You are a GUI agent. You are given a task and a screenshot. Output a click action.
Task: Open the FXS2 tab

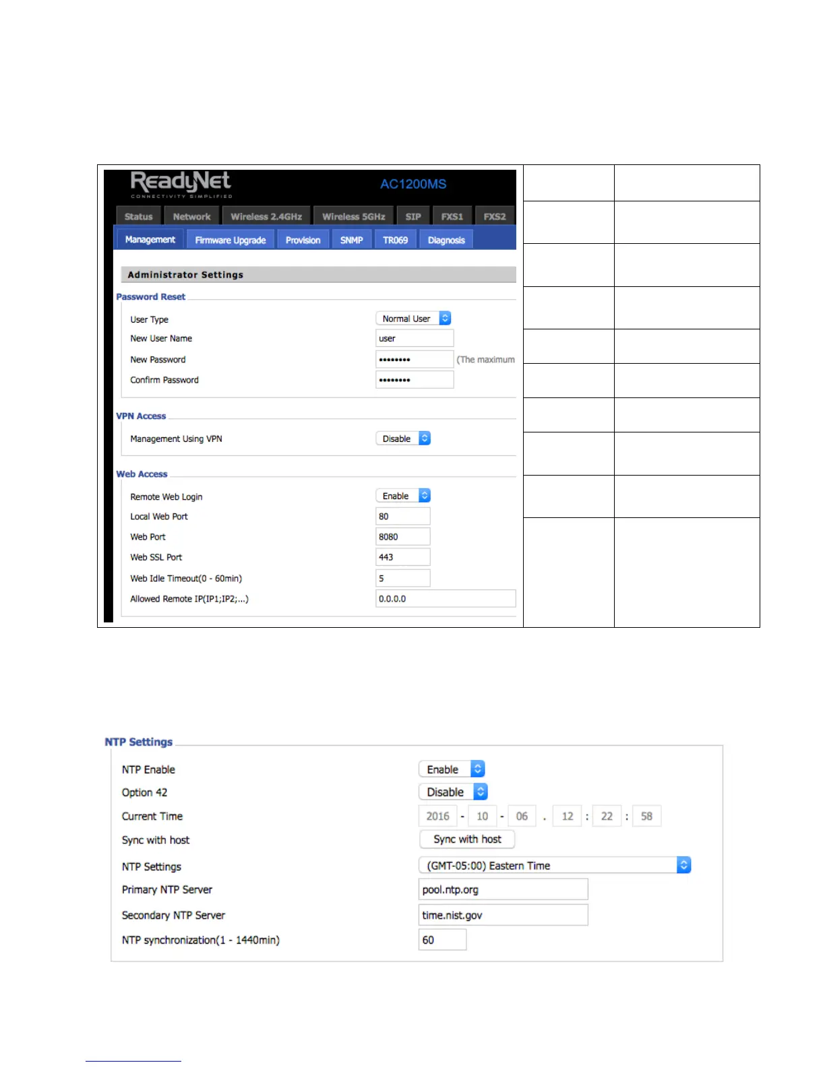point(495,216)
